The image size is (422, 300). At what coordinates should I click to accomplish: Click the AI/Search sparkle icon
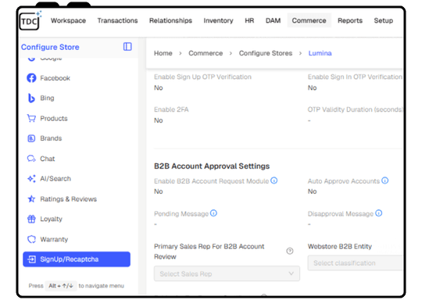coord(31,179)
